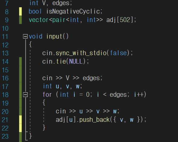
Task: Click the word 'vector' on line 9
Action: [x=39, y=20]
